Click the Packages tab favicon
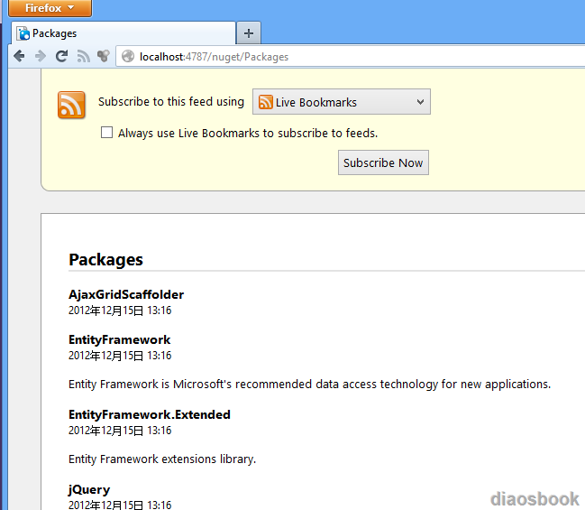Screen dimensions: 585x510 (x=23, y=33)
